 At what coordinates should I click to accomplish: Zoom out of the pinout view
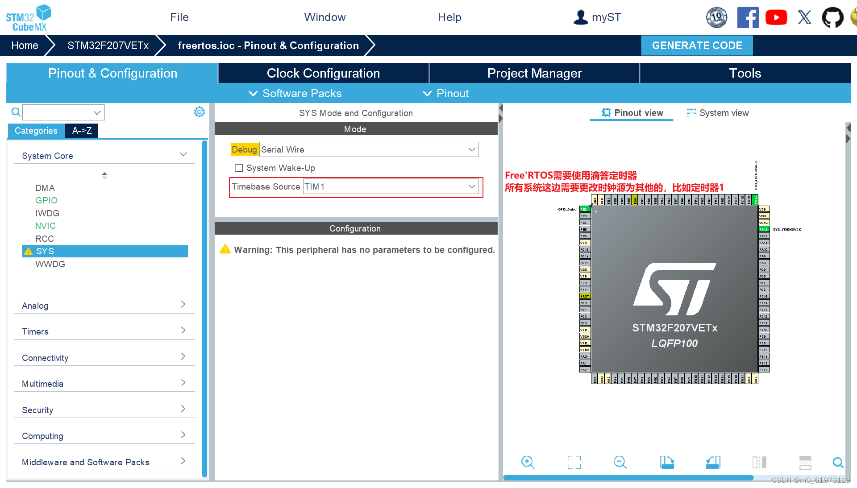click(620, 463)
